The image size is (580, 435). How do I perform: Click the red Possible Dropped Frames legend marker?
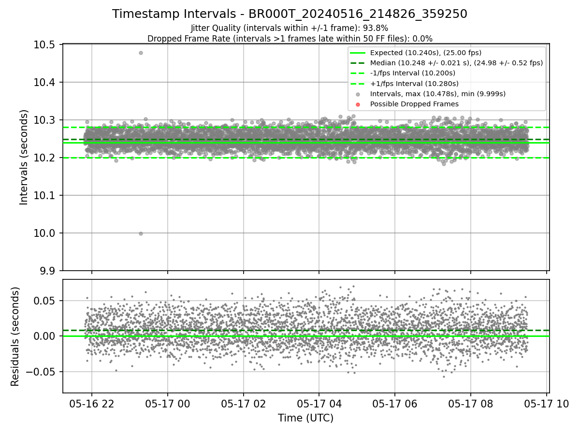357,104
